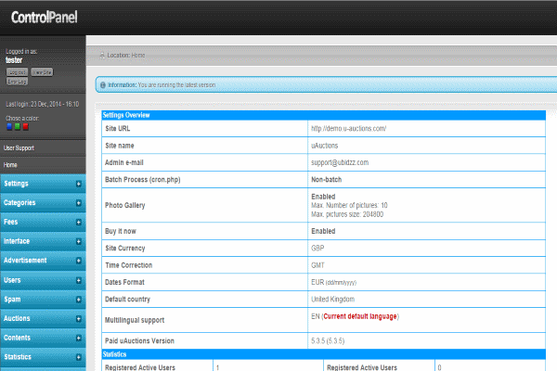557x371 pixels.
Task: Open the Error Log button
Action: point(17,81)
